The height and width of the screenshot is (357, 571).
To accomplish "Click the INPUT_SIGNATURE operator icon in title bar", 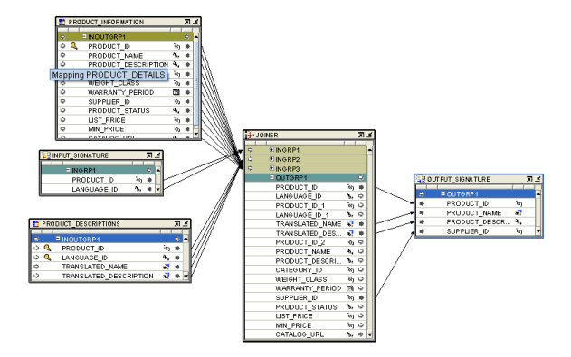I will 46,155.
